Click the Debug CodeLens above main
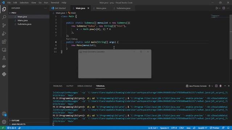The width and height of the screenshot is (232, 130). click(74, 39)
